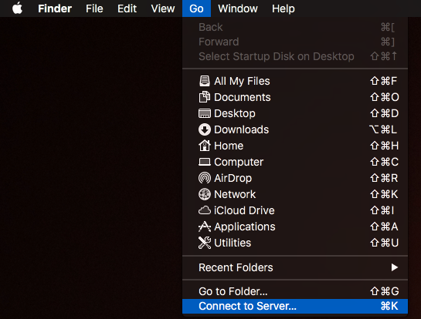The height and width of the screenshot is (319, 421).
Task: Click the Network globe icon
Action: [x=205, y=194]
